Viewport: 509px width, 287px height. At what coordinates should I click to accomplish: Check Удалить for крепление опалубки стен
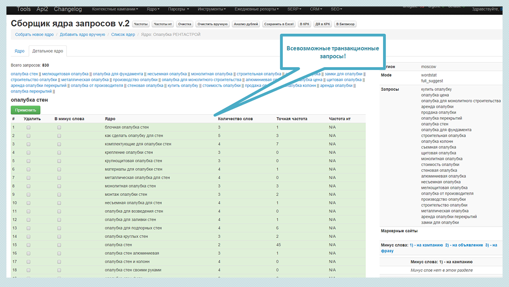[x=28, y=152]
